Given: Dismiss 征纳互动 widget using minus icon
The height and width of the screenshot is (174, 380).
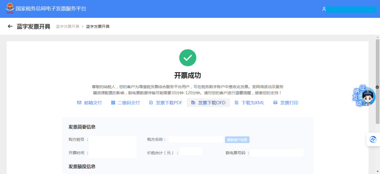Looking at the screenshot, I should tap(377, 87).
